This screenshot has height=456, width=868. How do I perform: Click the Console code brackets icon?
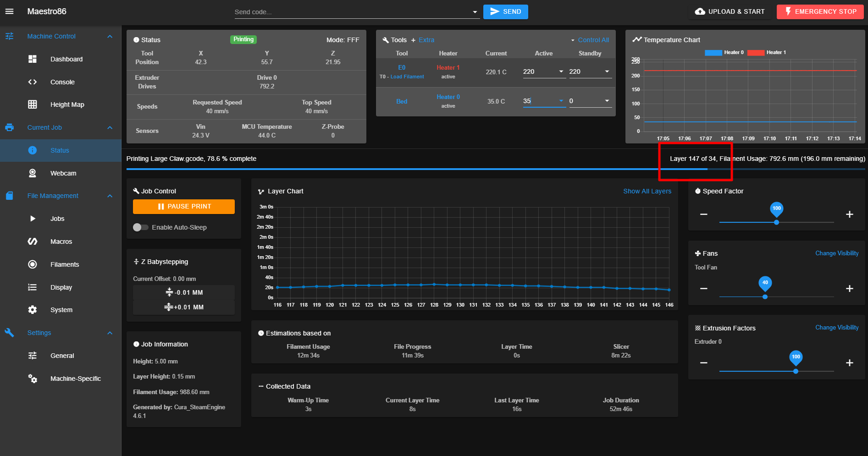(33, 82)
